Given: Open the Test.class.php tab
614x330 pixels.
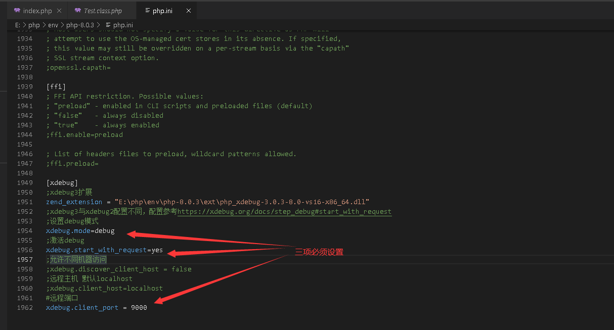Looking at the screenshot, I should click(103, 11).
